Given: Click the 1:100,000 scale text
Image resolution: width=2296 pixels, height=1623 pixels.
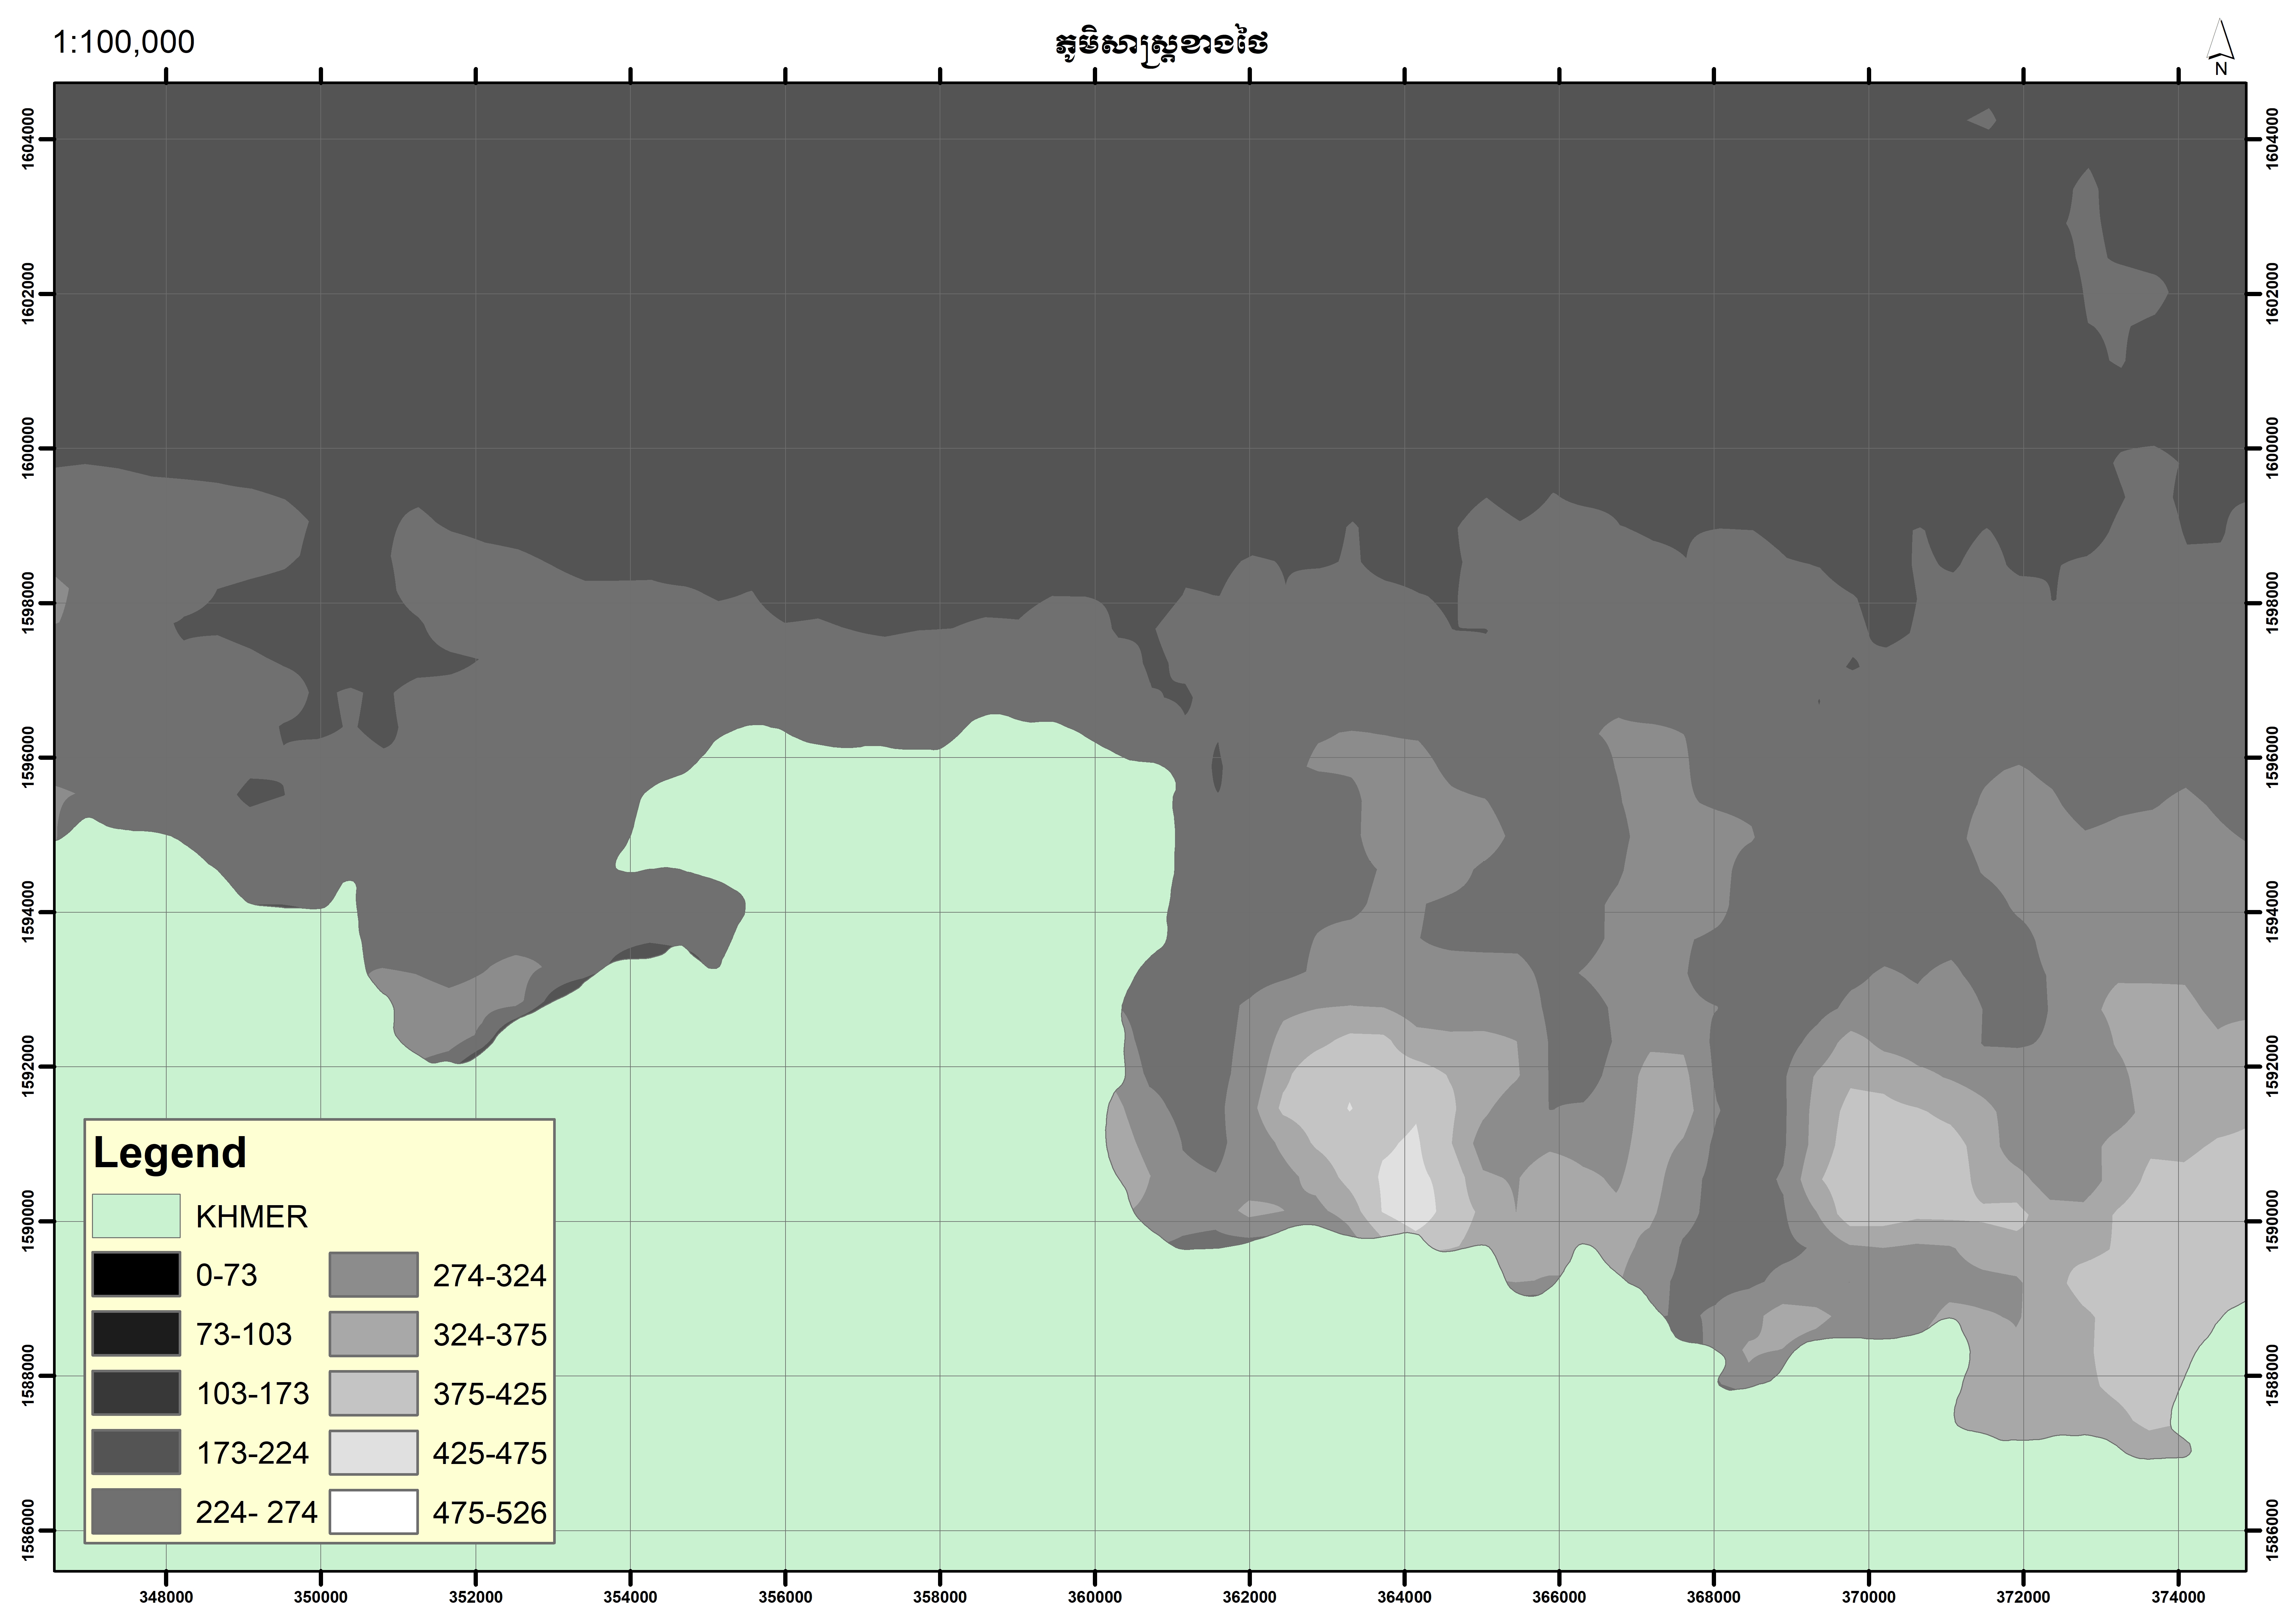Looking at the screenshot, I should point(124,42).
